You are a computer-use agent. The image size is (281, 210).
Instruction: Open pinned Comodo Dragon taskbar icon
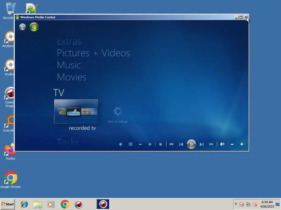click(78, 204)
